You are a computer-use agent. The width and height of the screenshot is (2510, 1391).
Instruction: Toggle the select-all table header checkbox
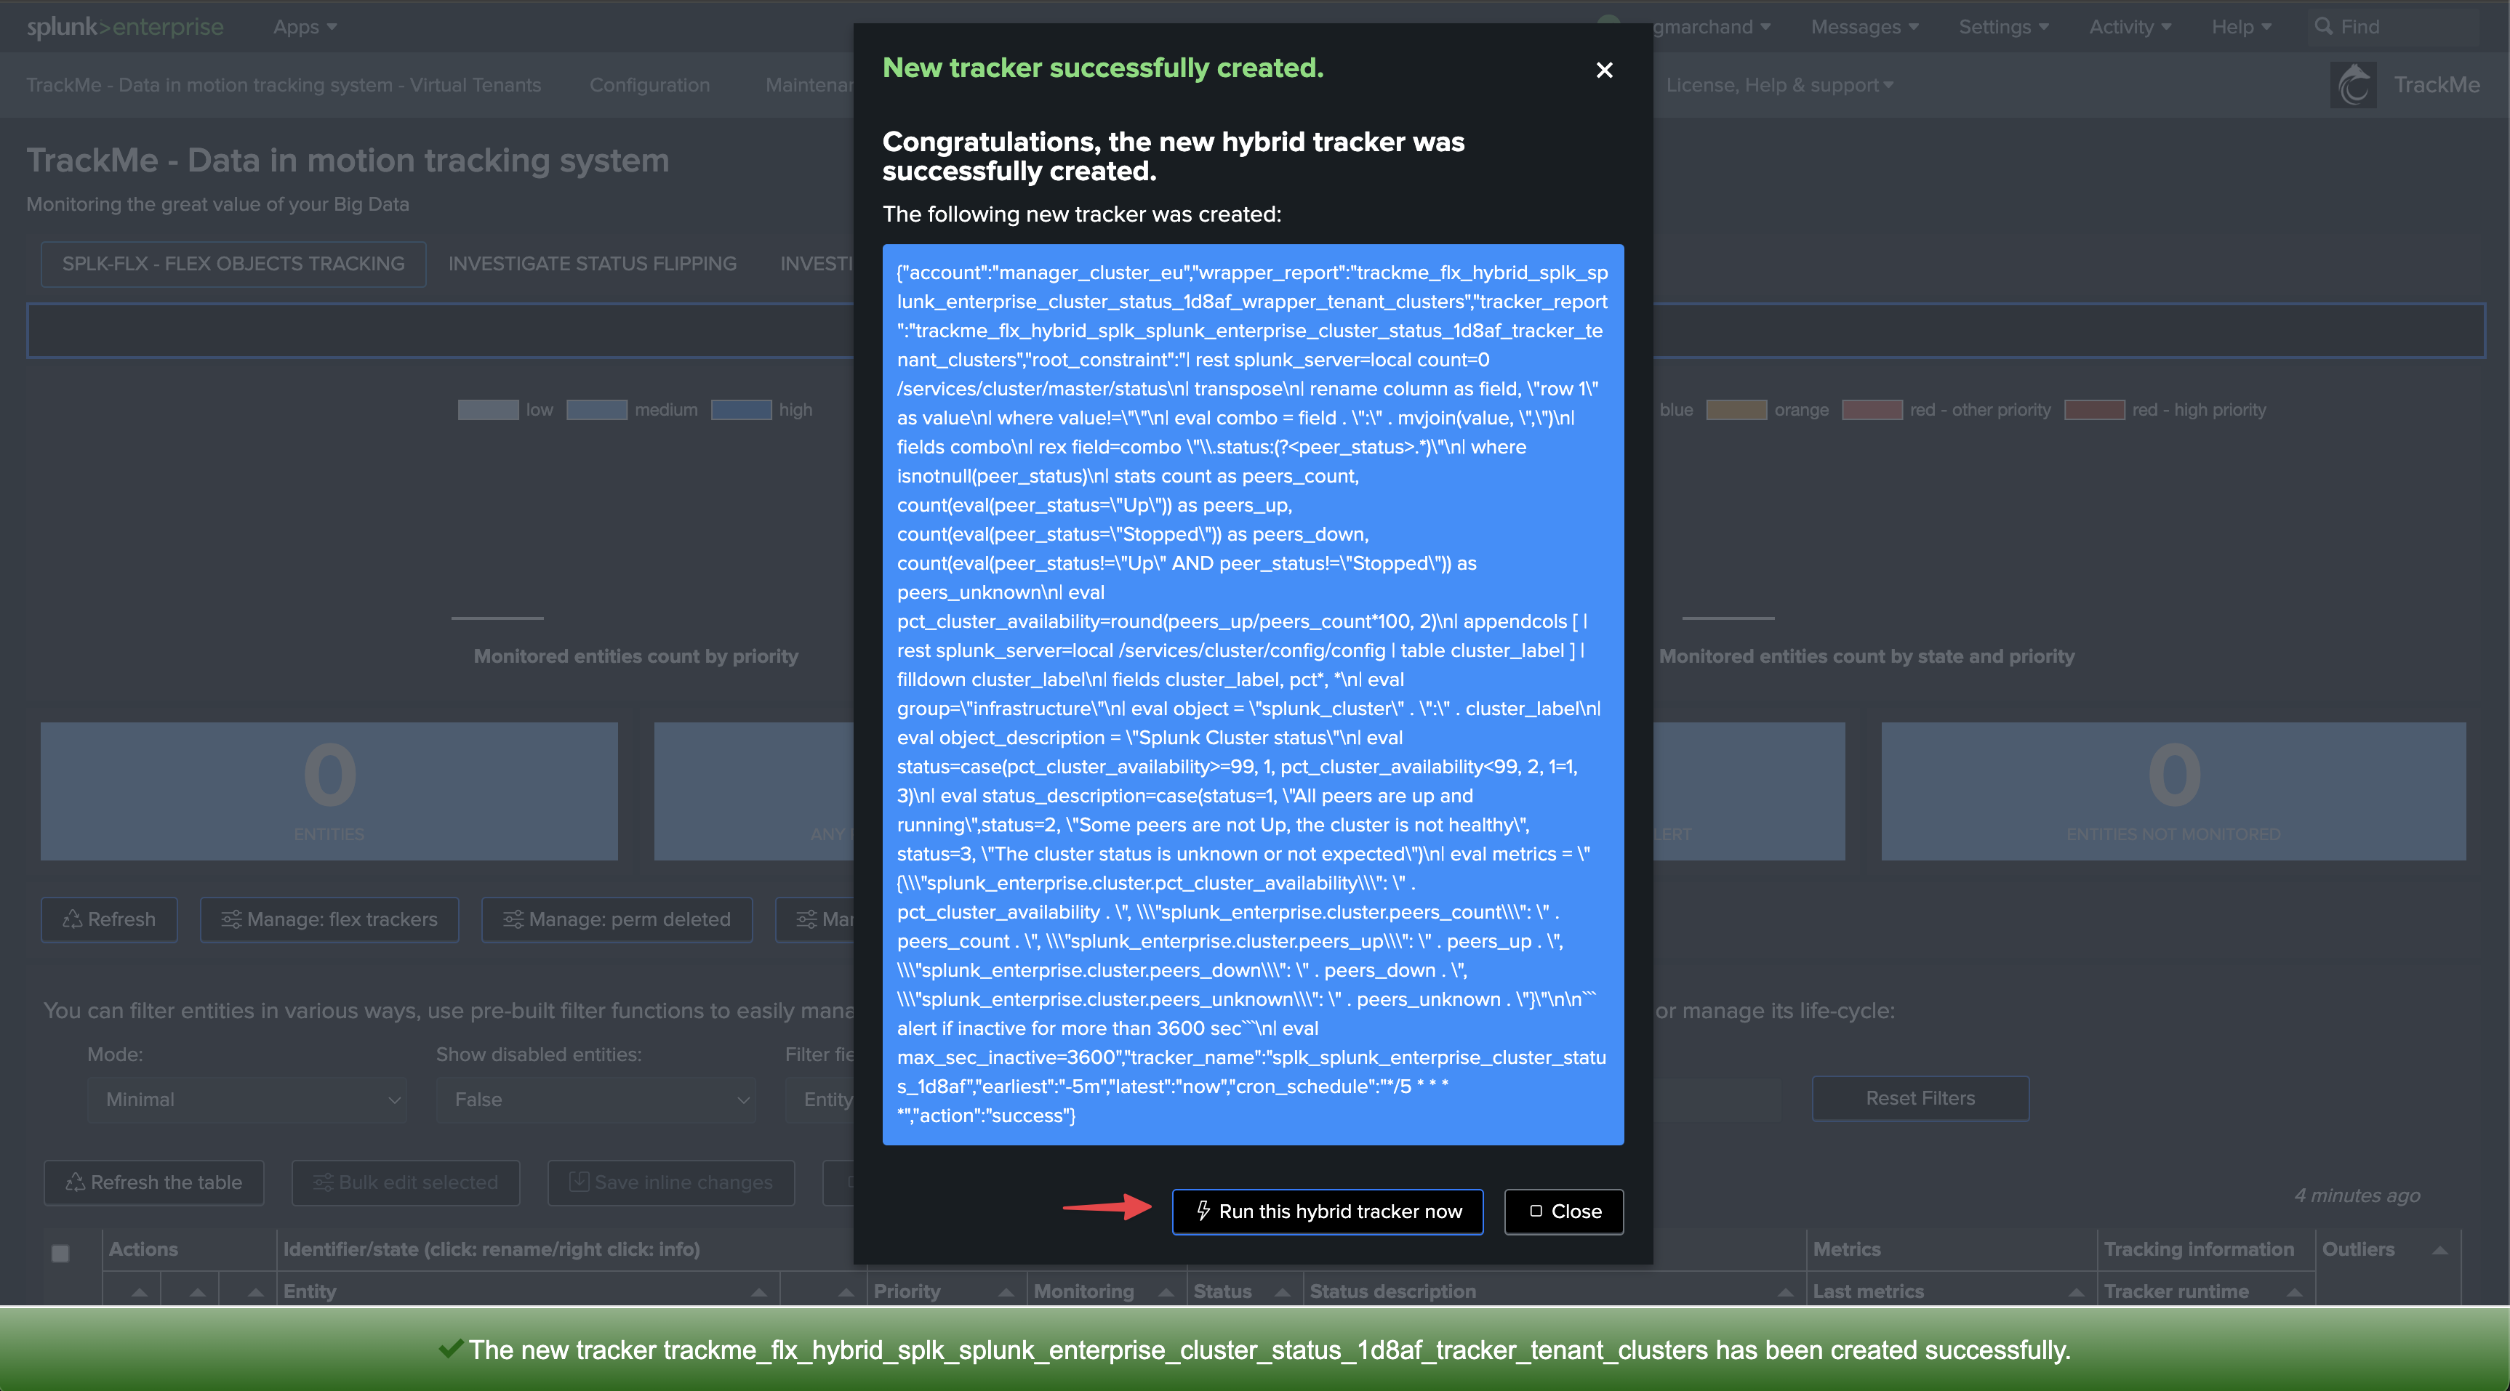[x=60, y=1253]
